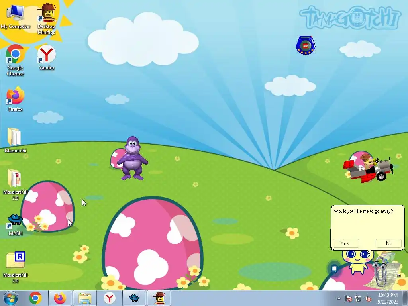Click the muted volume speaker icon
The width and height of the screenshot is (408, 306).
(368, 299)
